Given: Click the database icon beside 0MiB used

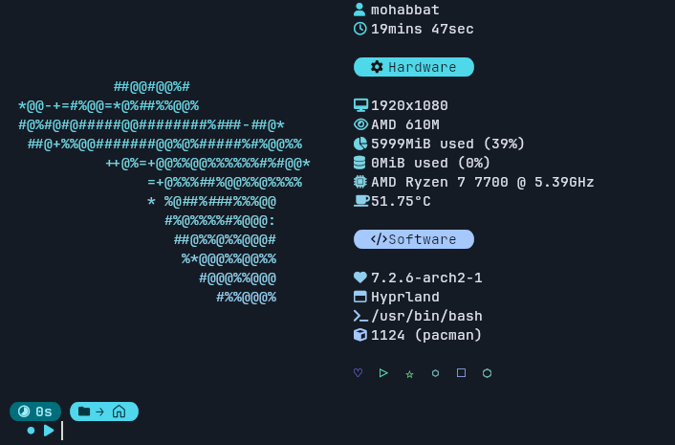Looking at the screenshot, I should 359,163.
